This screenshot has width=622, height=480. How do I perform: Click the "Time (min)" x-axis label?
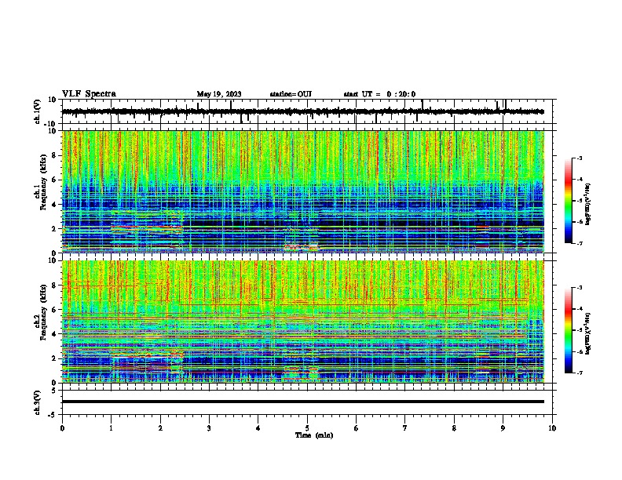tap(314, 435)
